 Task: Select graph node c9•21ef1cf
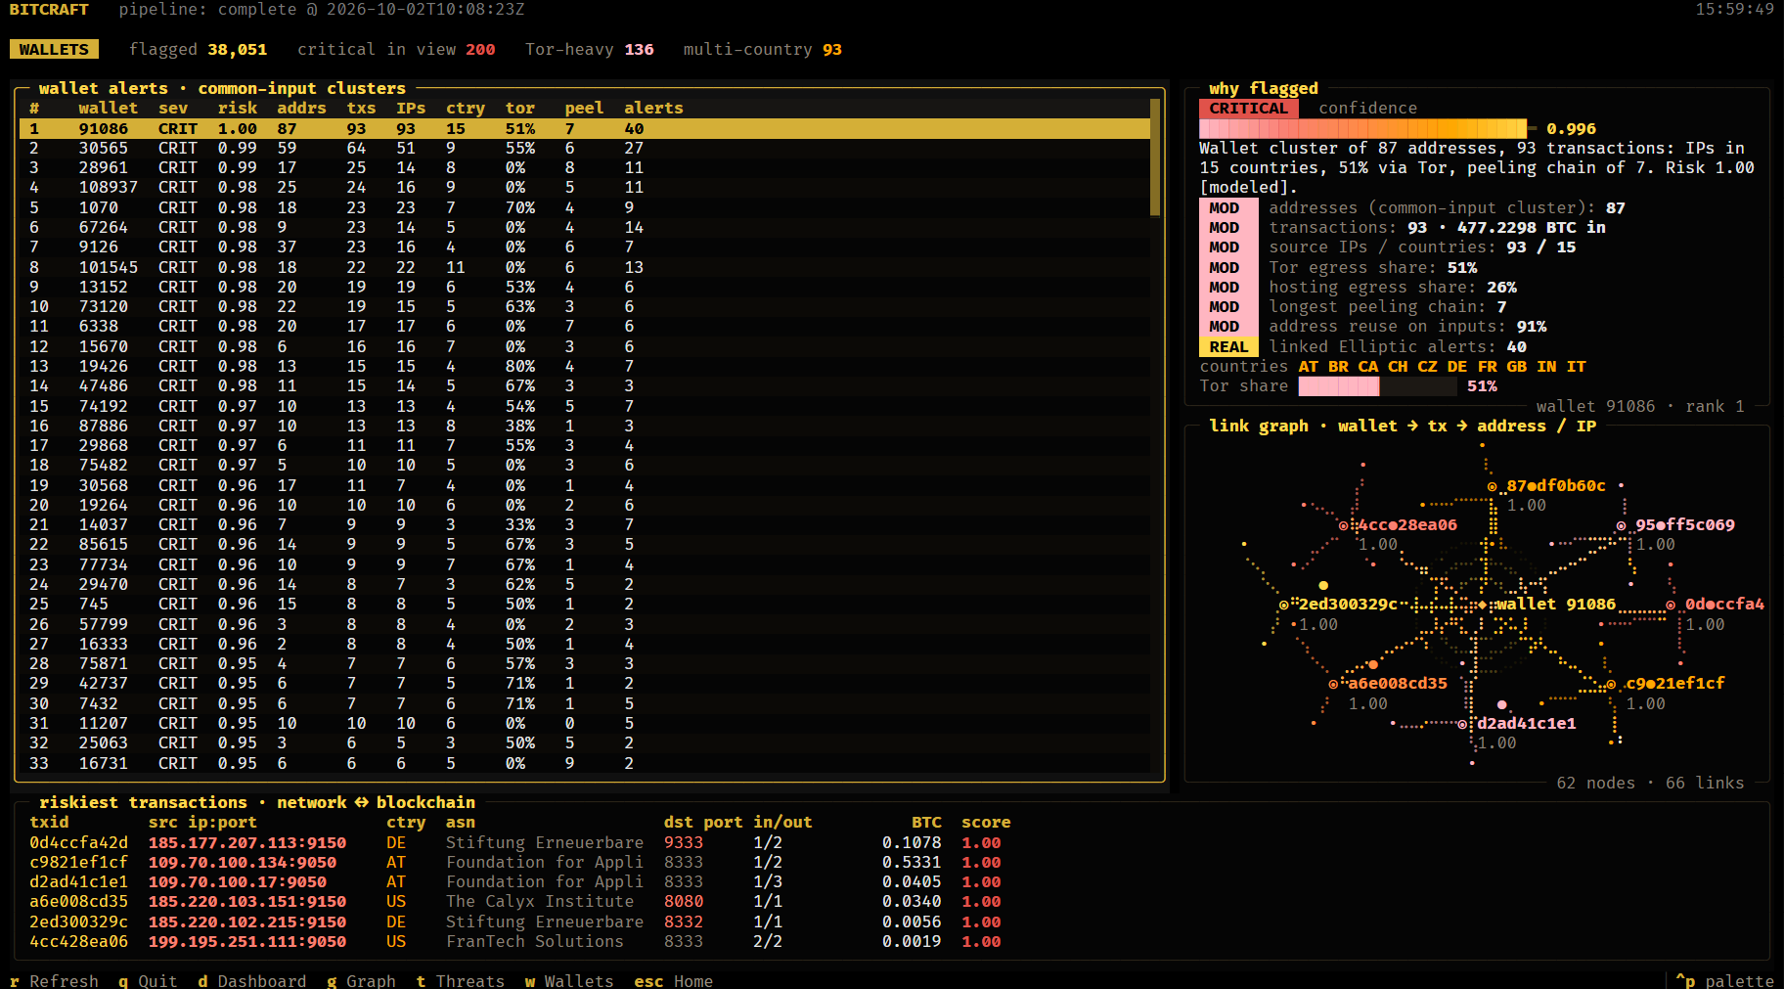click(1667, 683)
